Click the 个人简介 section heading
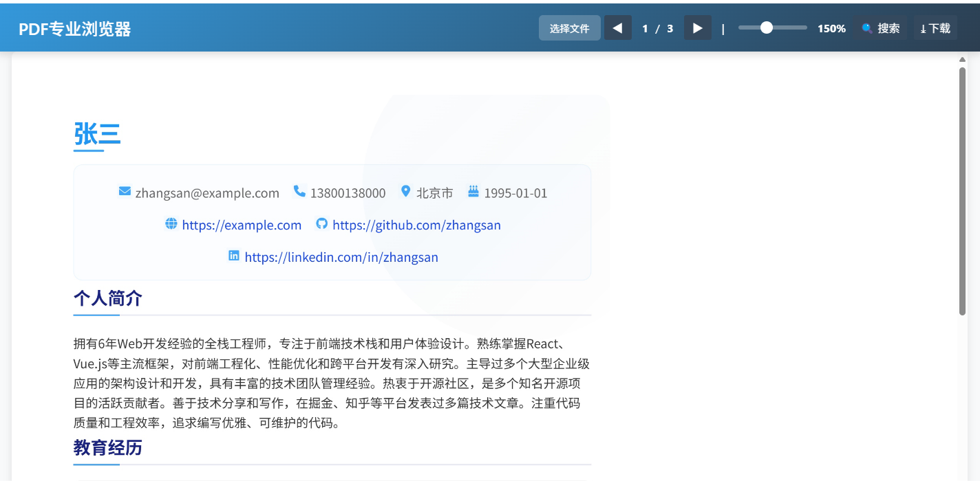The width and height of the screenshot is (980, 481). pos(108,298)
